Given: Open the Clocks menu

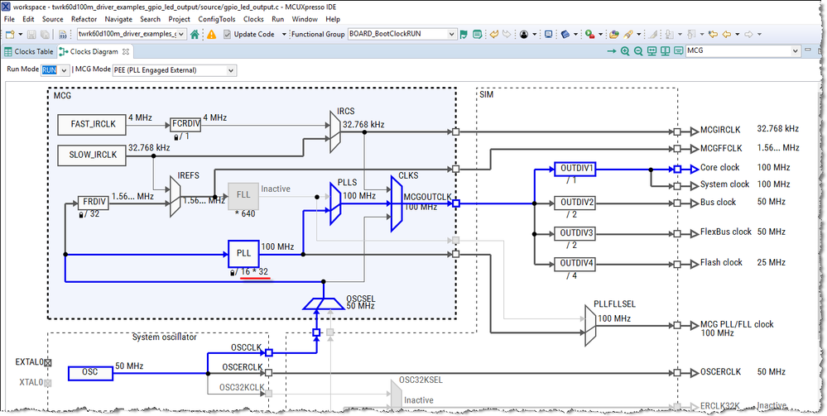Looking at the screenshot, I should [x=253, y=19].
